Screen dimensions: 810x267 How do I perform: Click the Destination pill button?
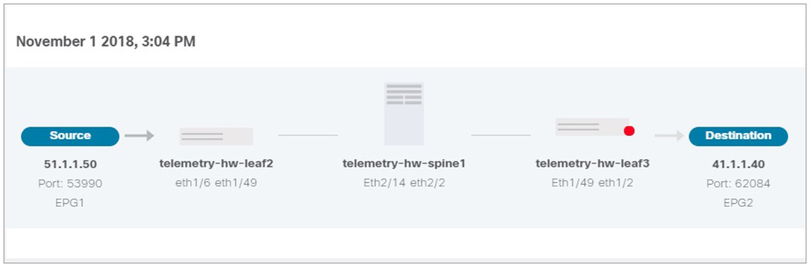tap(738, 136)
